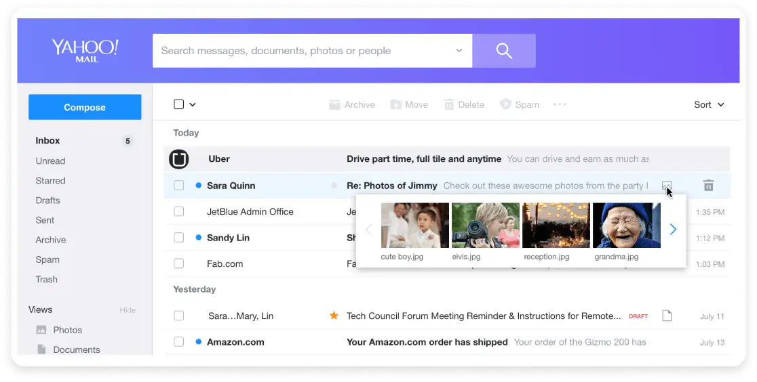The image size is (757, 382).
Task: Tick the select-all messages checkbox
Action: tap(178, 104)
